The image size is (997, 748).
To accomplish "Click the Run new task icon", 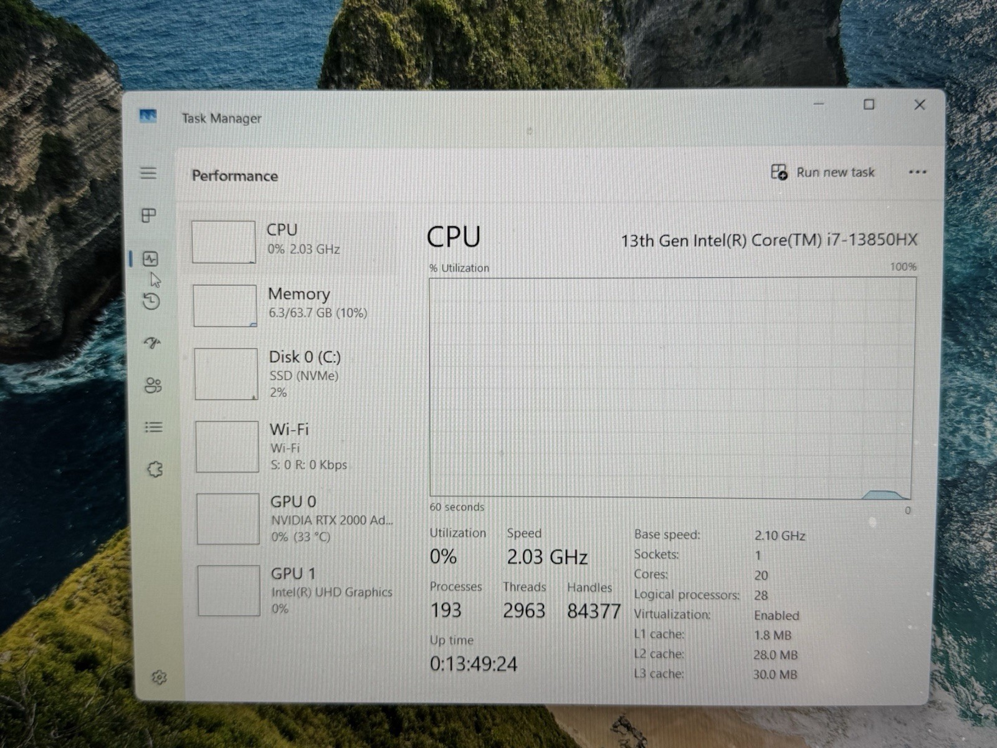I will click(779, 172).
